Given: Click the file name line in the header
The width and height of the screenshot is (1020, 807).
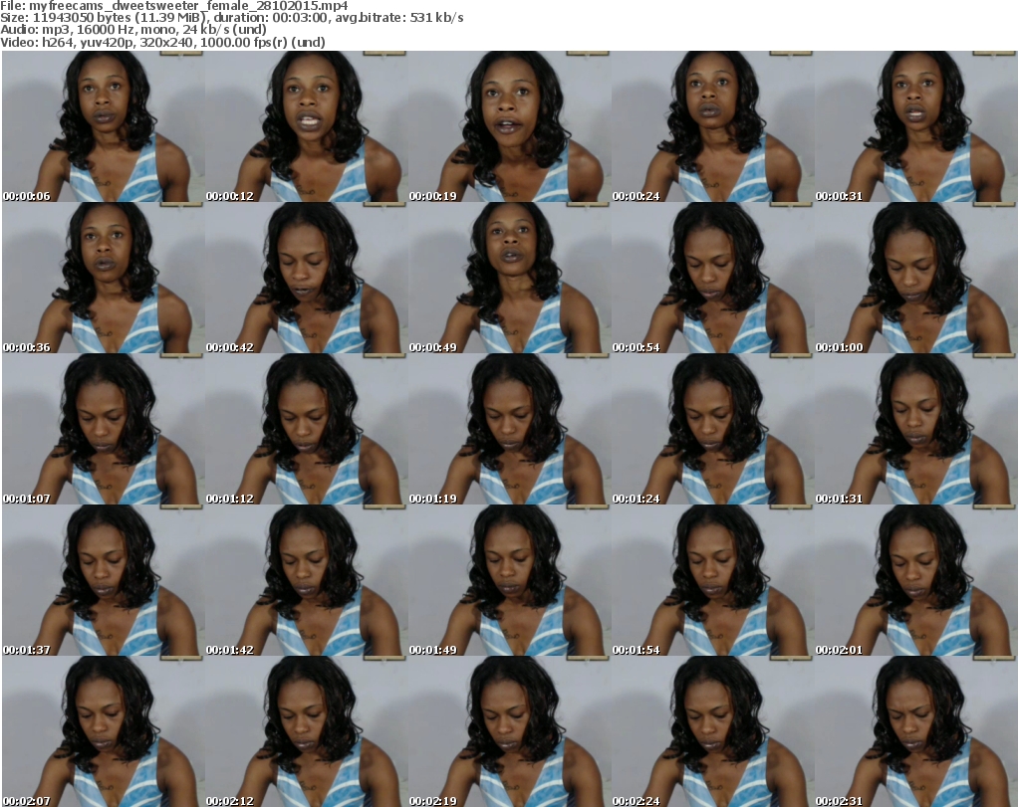Looking at the screenshot, I should (x=174, y=6).
